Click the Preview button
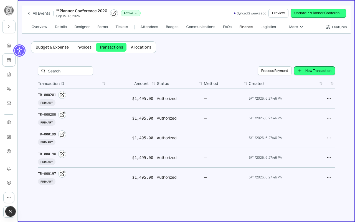This screenshot has width=355, height=222. tap(278, 13)
